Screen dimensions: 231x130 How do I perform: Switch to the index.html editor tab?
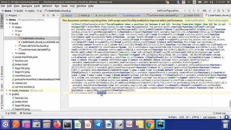coord(193,15)
